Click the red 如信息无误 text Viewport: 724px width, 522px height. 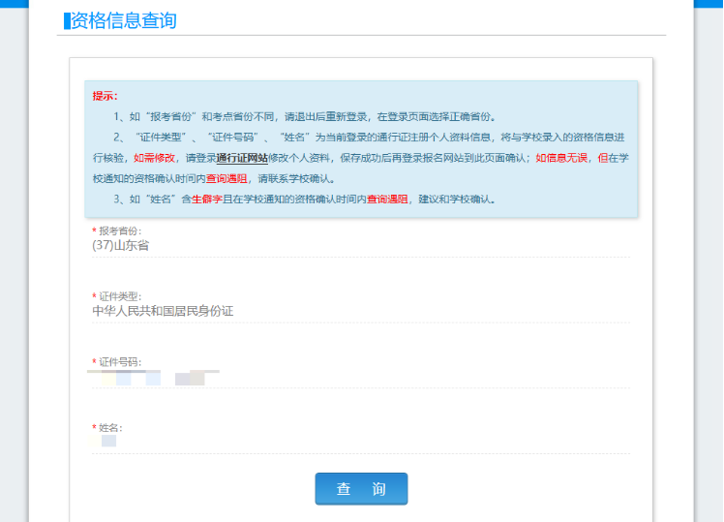pyautogui.click(x=562, y=158)
